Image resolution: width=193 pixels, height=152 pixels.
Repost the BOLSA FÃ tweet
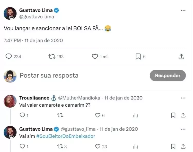(52, 56)
